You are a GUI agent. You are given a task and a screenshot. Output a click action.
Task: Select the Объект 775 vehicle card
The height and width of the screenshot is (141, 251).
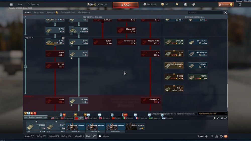[127, 30]
